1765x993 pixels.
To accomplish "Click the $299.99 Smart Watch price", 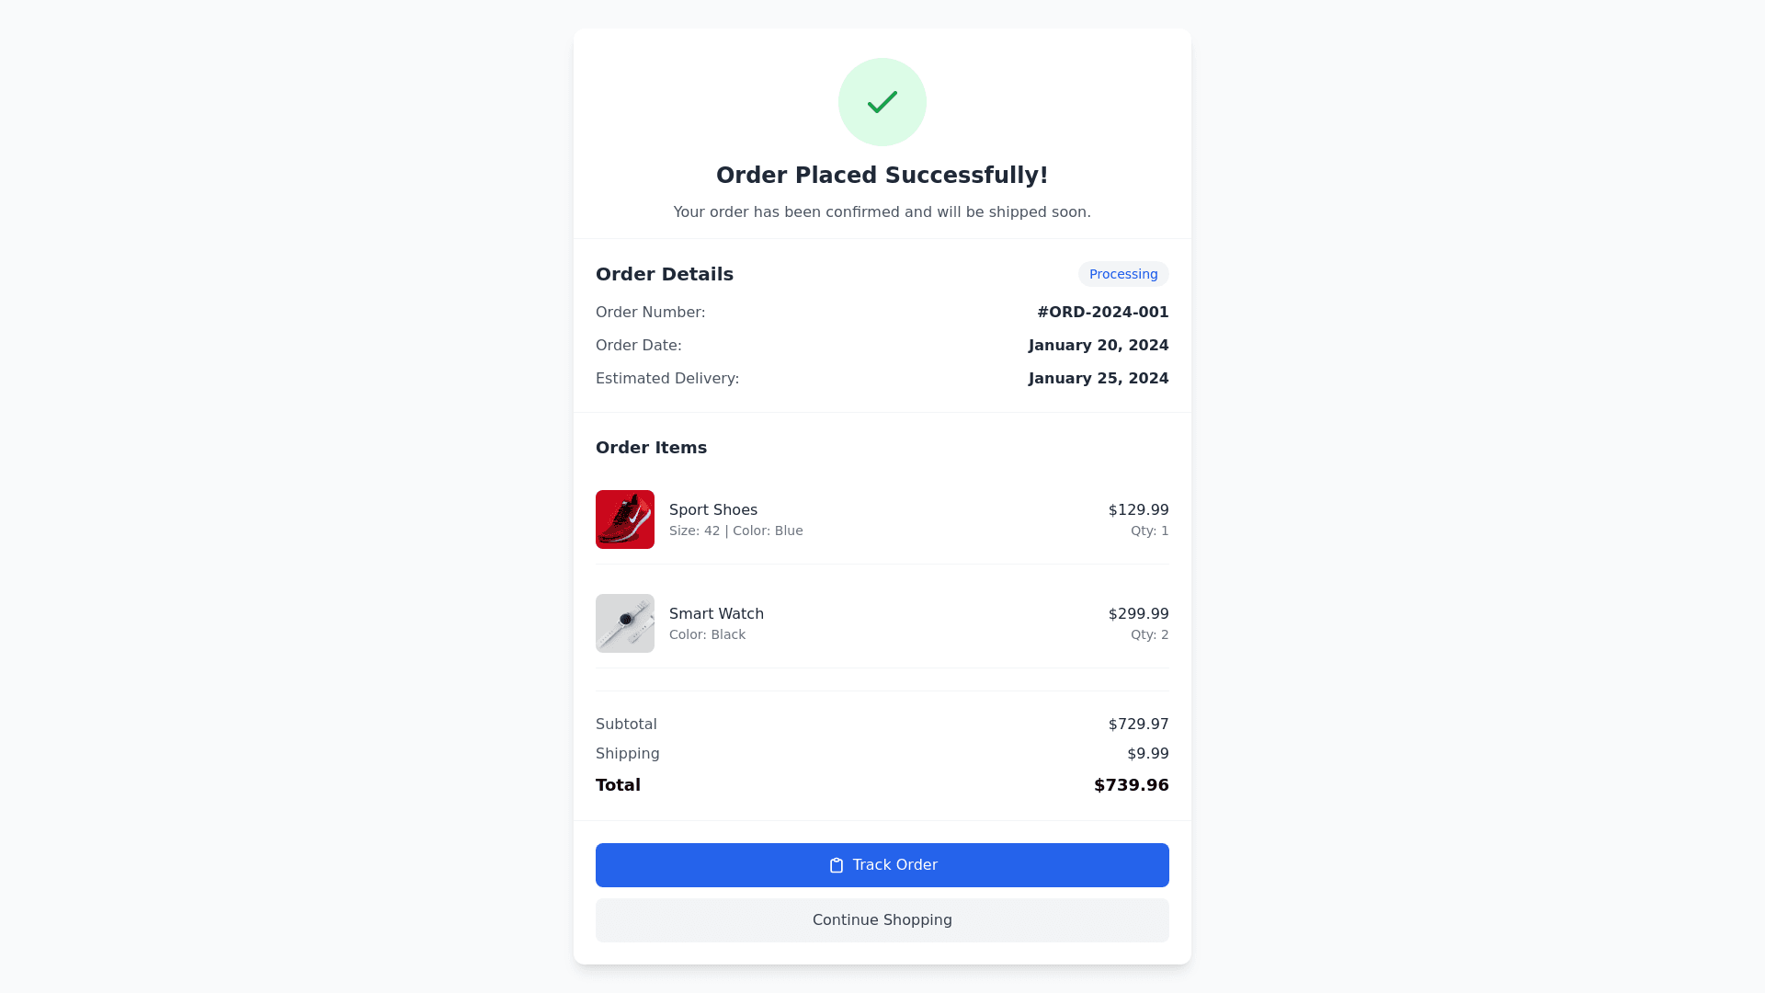I will click(1139, 614).
